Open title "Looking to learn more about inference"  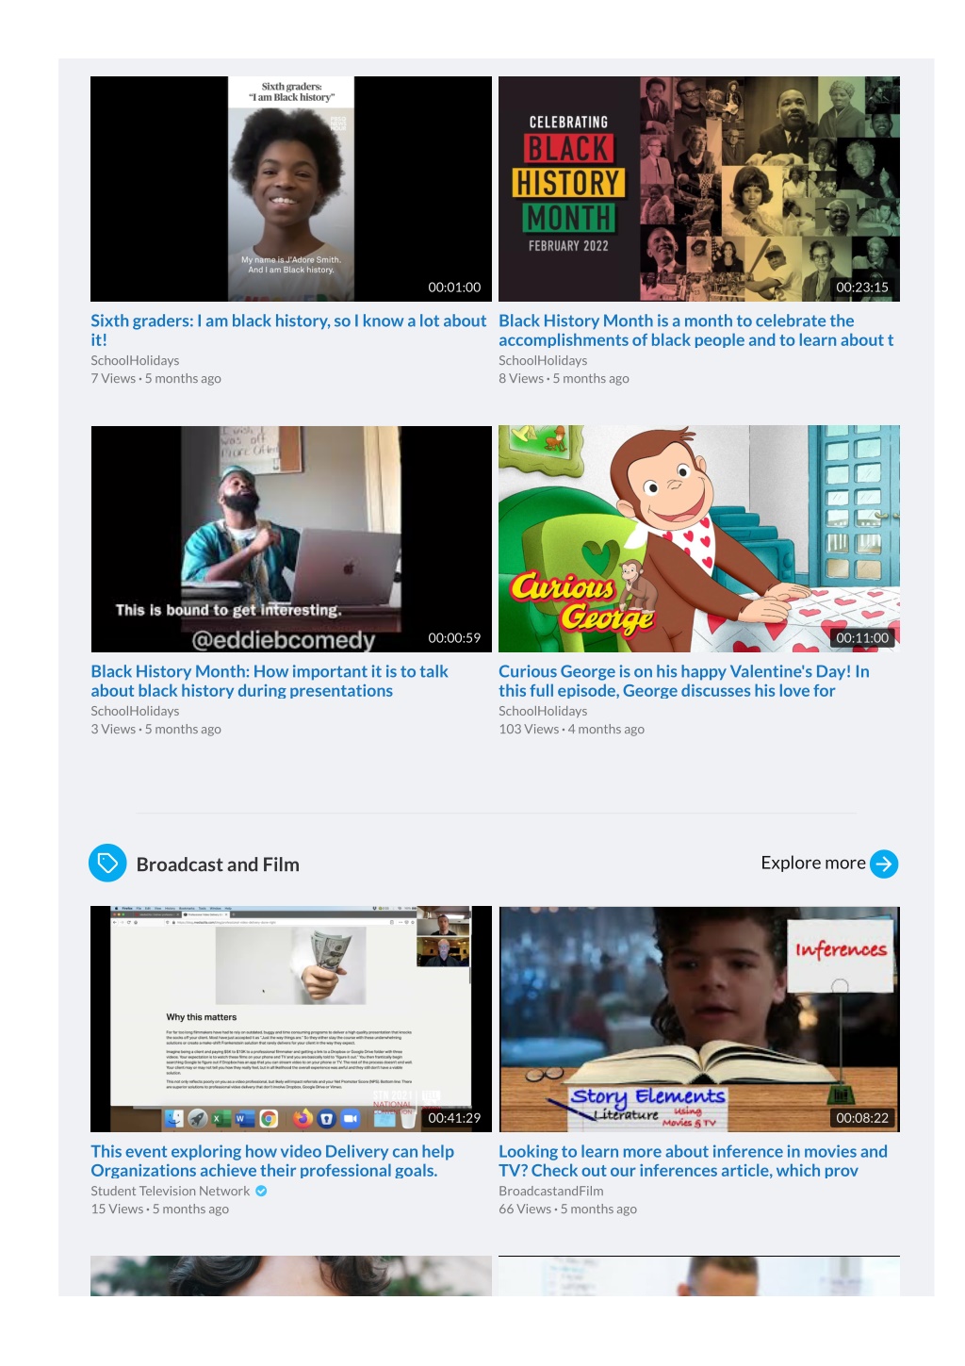point(693,1160)
